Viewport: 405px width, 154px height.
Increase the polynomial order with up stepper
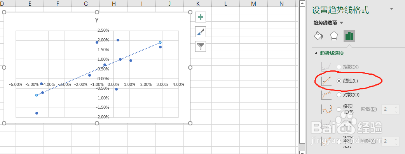396,107
